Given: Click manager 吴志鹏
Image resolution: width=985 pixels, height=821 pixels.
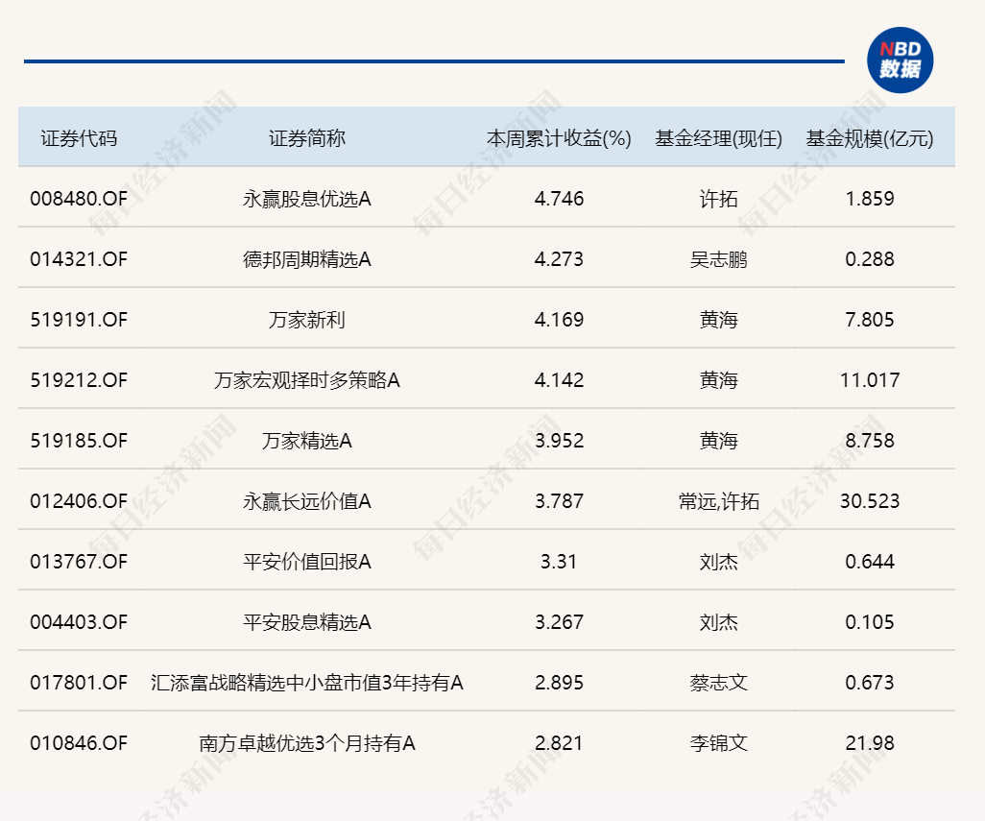Looking at the screenshot, I should point(718,259).
